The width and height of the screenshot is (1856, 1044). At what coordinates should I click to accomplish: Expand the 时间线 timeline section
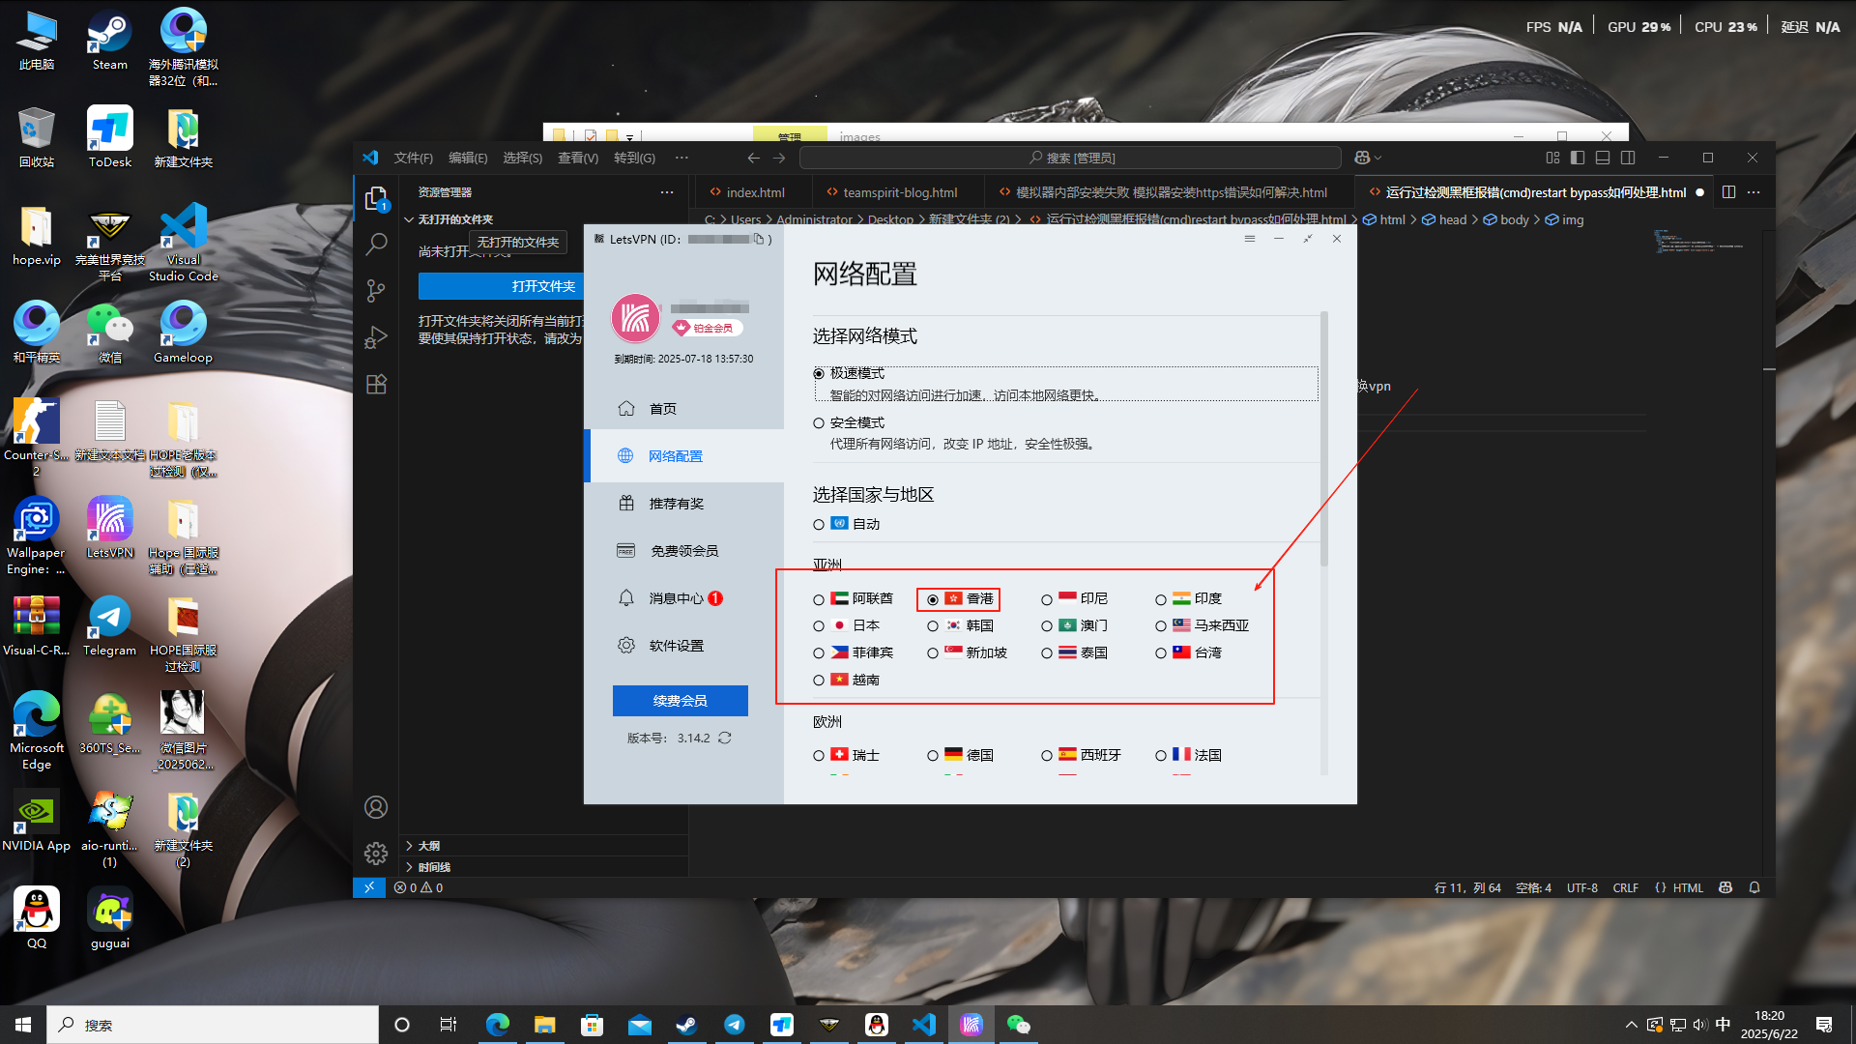544,867
